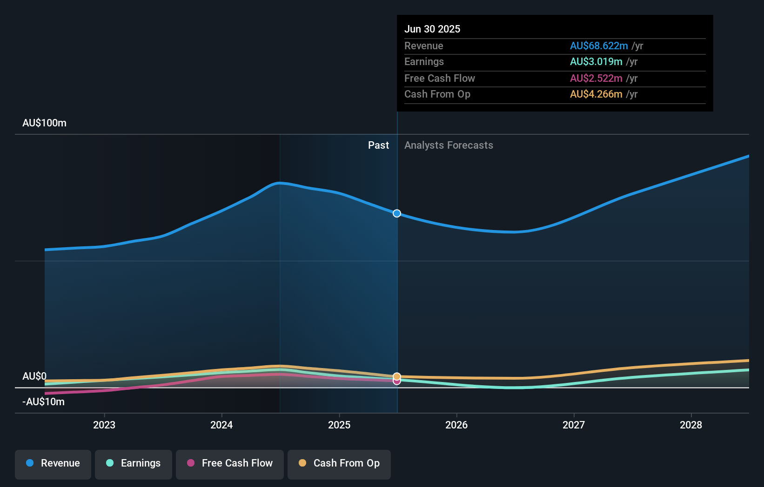The image size is (764, 487).
Task: Click the orange Cash From Op legend dot
Action: [x=302, y=463]
